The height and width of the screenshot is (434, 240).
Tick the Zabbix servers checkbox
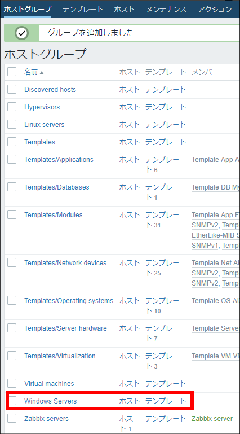[x=12, y=418]
